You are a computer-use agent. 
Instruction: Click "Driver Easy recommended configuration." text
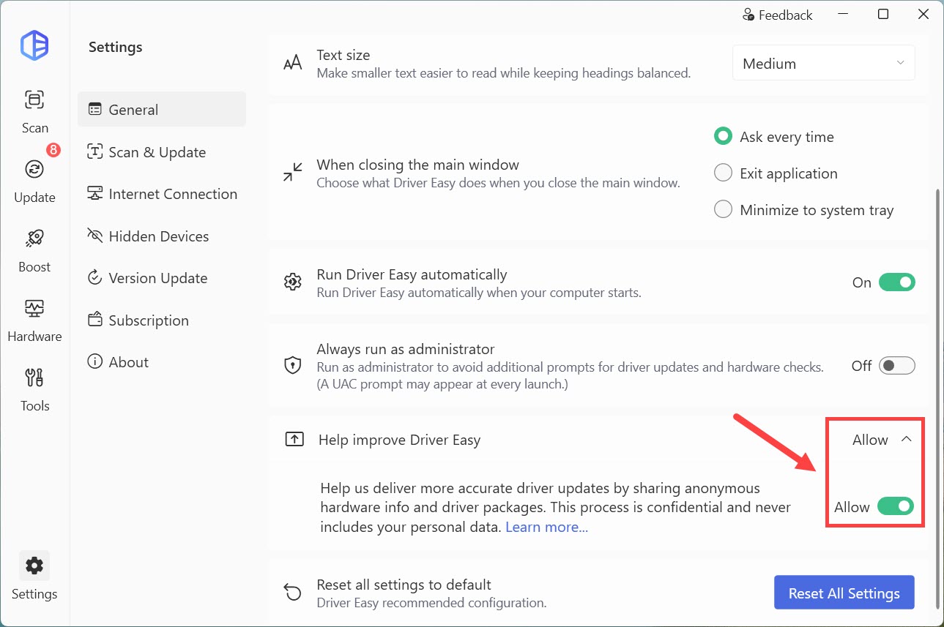pyautogui.click(x=432, y=603)
